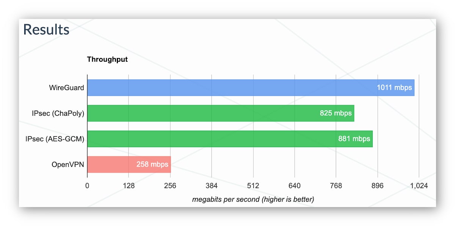Click the 258 mbps value label
Viewport: 455px width, 226px height.
pos(152,164)
